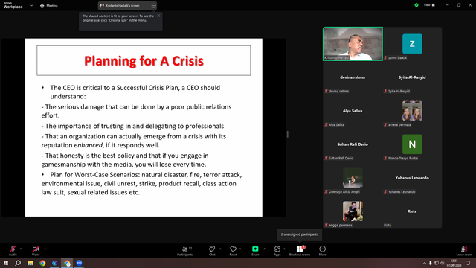Open first Google Chrome taskbar icon

point(42,263)
